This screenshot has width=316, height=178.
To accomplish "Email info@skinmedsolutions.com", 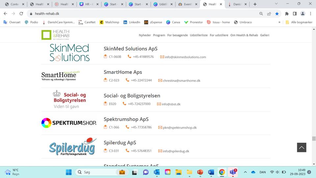I will 185,57.
